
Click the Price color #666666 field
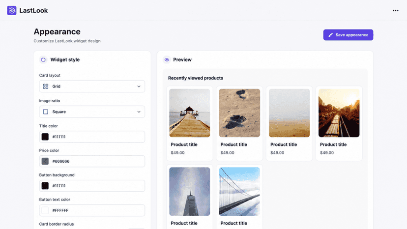[92, 161]
